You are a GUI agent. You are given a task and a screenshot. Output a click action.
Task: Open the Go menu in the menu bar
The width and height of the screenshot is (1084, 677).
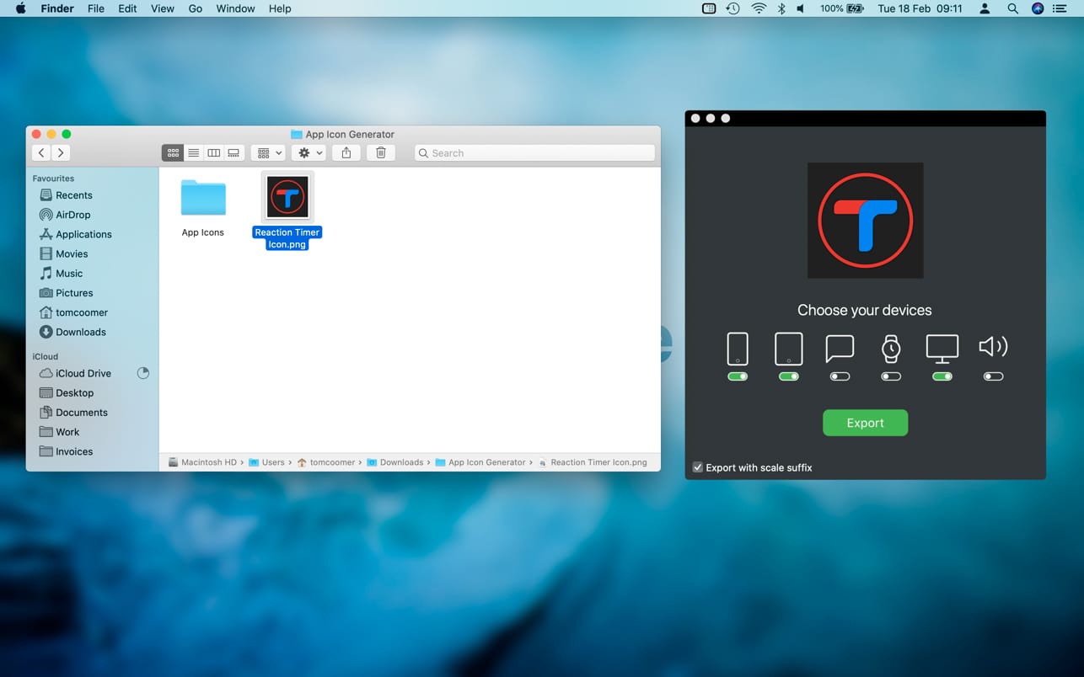pyautogui.click(x=195, y=8)
